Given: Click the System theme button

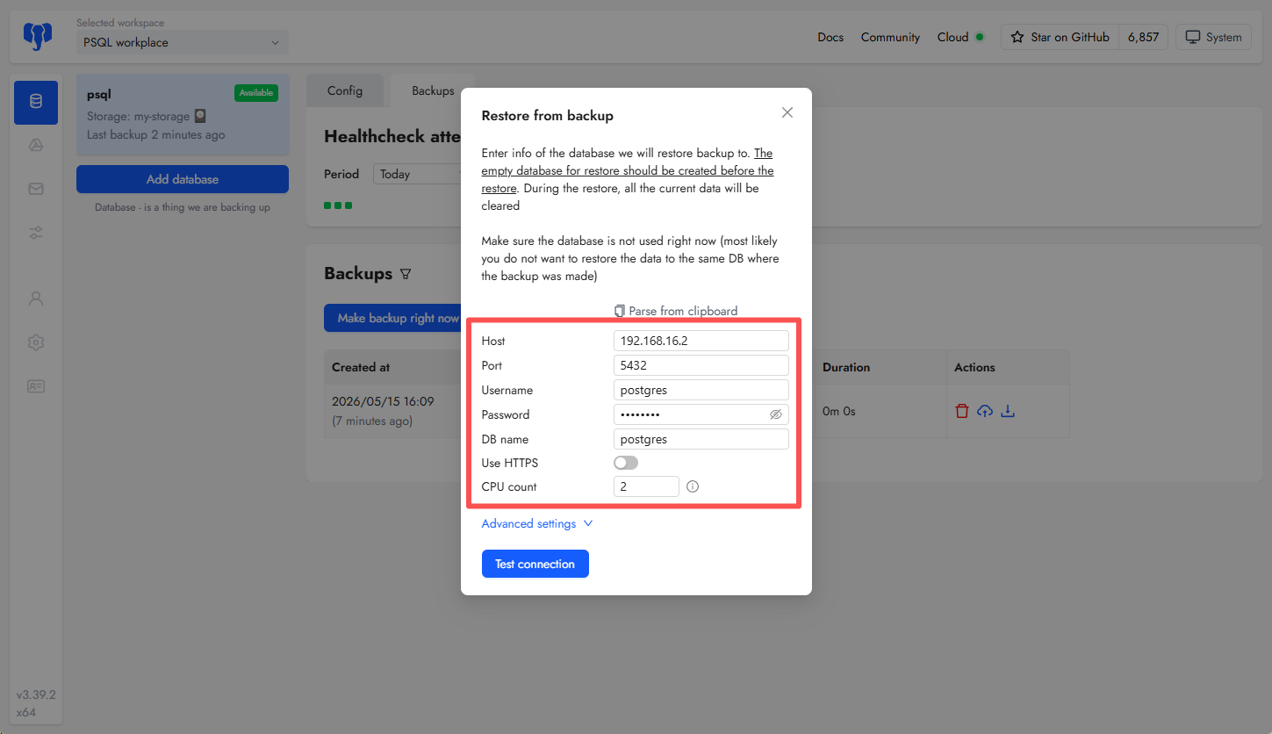Looking at the screenshot, I should (x=1213, y=37).
